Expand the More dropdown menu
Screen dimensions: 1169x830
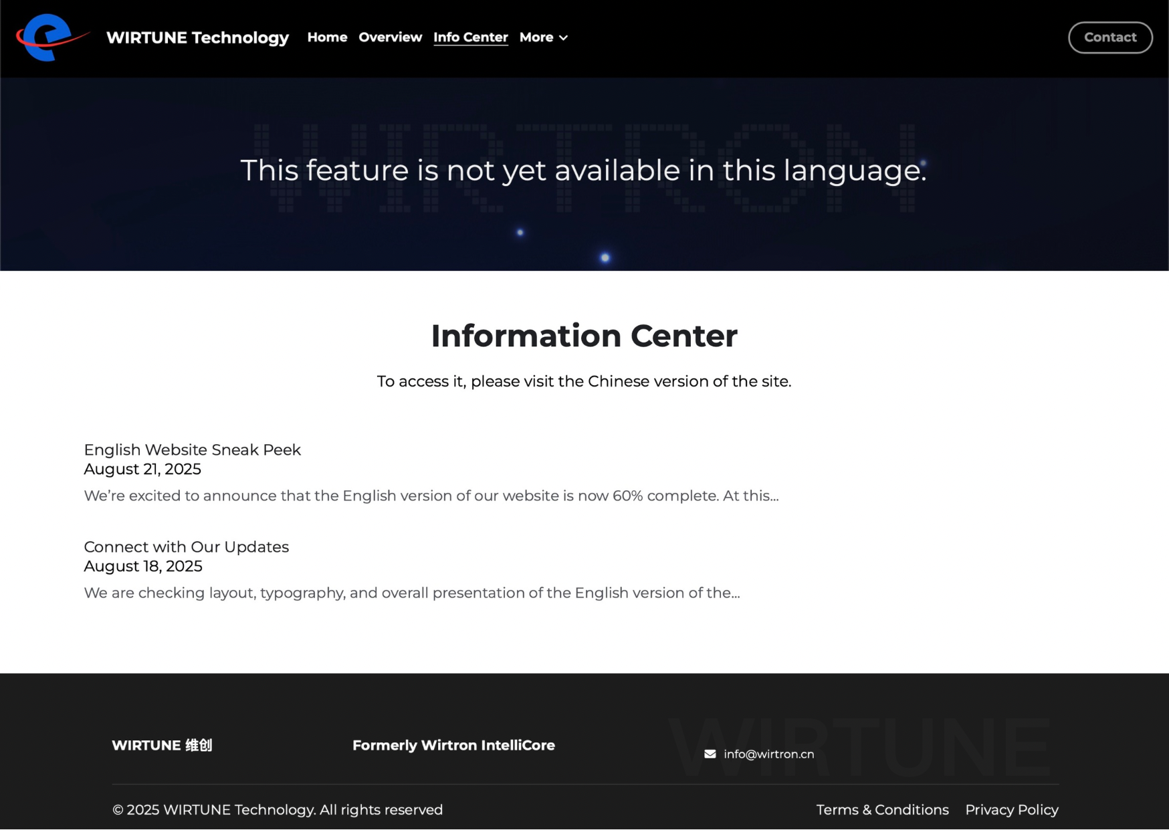point(543,37)
